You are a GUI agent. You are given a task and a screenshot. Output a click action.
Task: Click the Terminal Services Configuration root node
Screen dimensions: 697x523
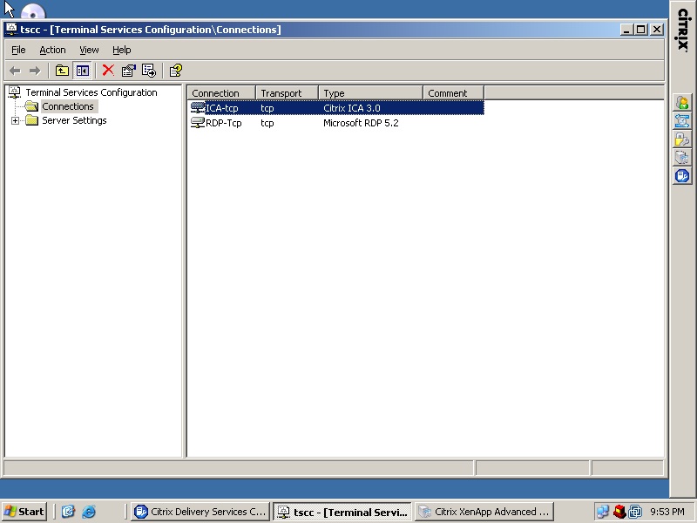point(90,92)
